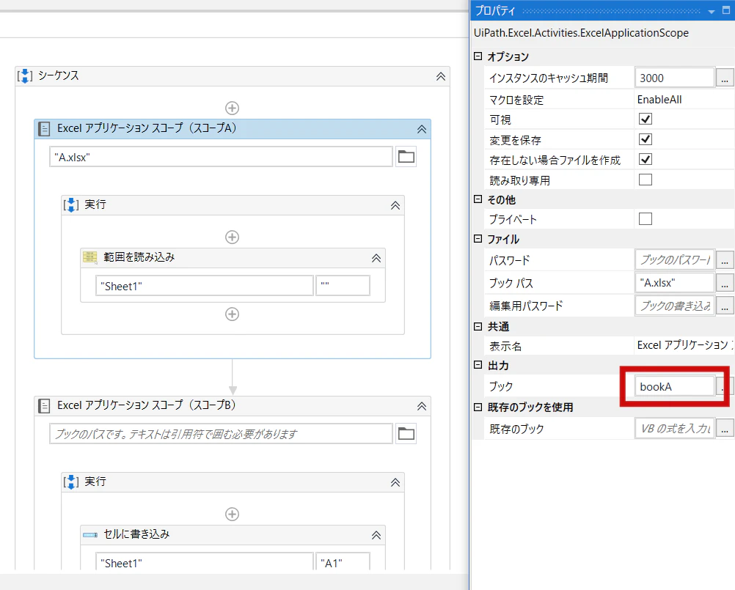Collapse the top-level シーケンス container
This screenshot has height=590, width=735.
tap(441, 76)
